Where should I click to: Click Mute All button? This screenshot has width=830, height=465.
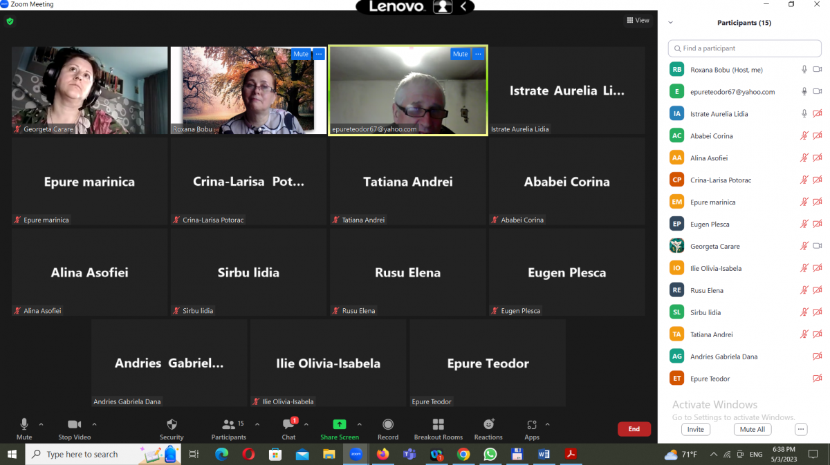[753, 429]
